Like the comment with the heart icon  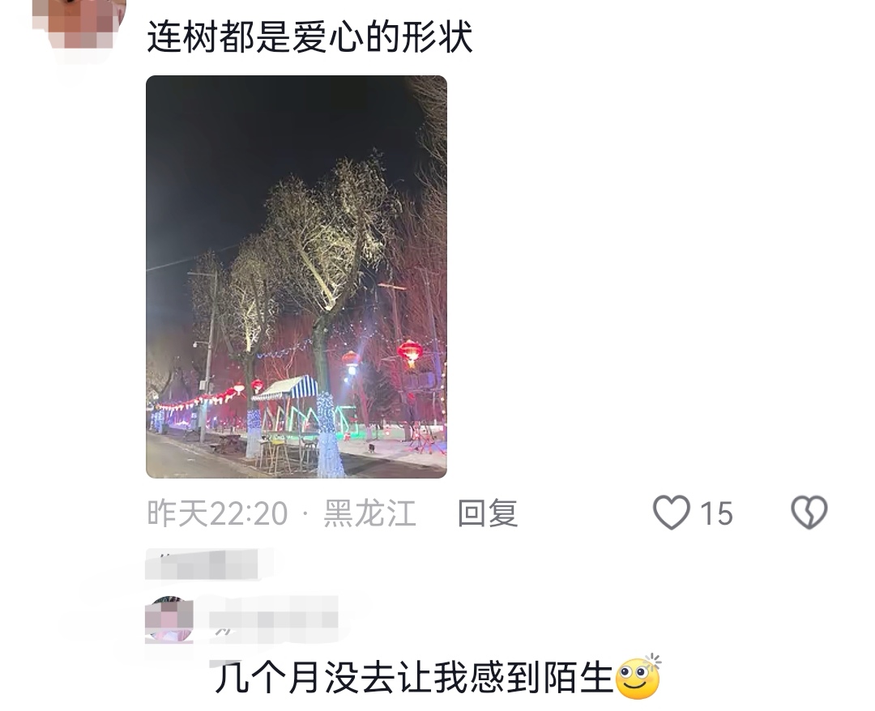click(x=672, y=513)
